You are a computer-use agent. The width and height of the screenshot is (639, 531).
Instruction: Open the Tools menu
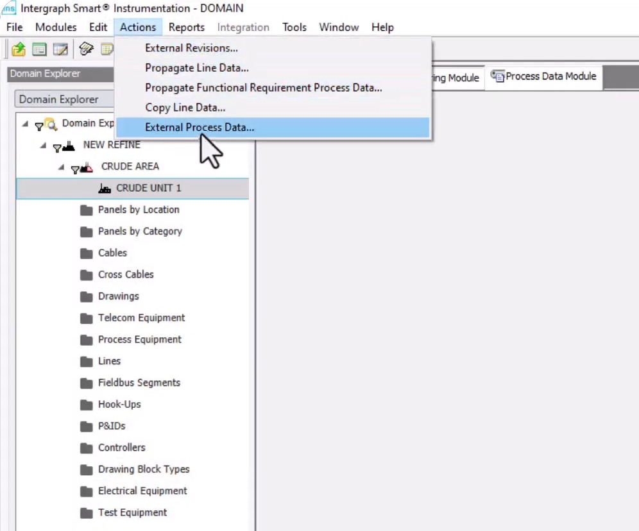click(294, 28)
